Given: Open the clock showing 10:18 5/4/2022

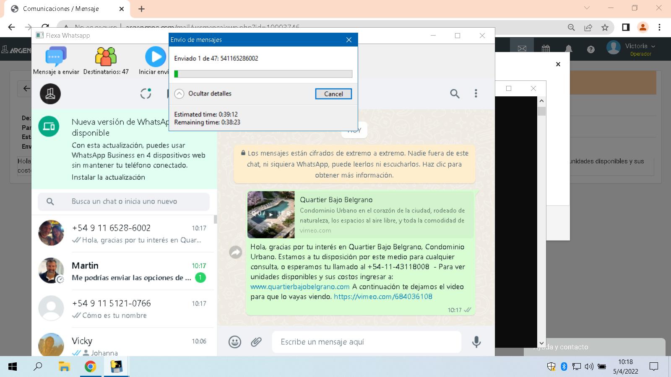Looking at the screenshot, I should point(625,367).
